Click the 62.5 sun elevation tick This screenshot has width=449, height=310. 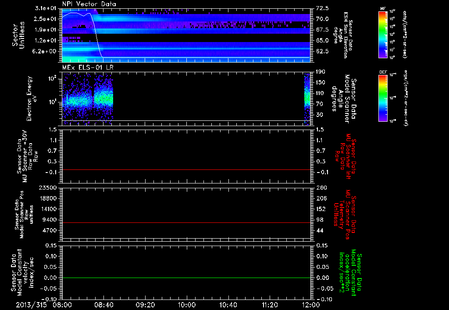click(322, 52)
